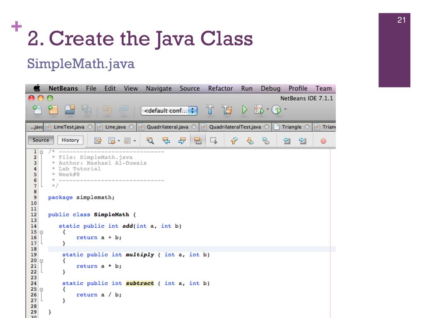Click the Build Project hammer icon
The height and width of the screenshot is (318, 424).
[210, 110]
